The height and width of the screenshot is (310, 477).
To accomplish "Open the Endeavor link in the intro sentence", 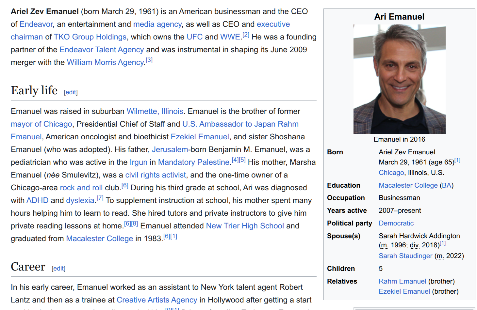I will click(x=36, y=24).
